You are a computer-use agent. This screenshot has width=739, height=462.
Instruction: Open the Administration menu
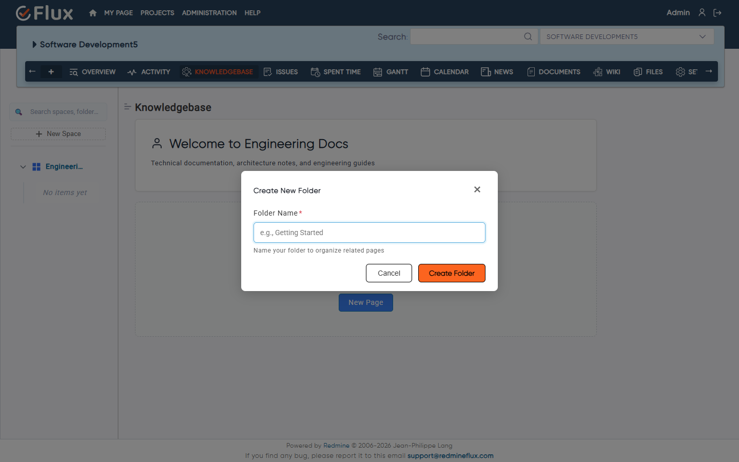209,13
